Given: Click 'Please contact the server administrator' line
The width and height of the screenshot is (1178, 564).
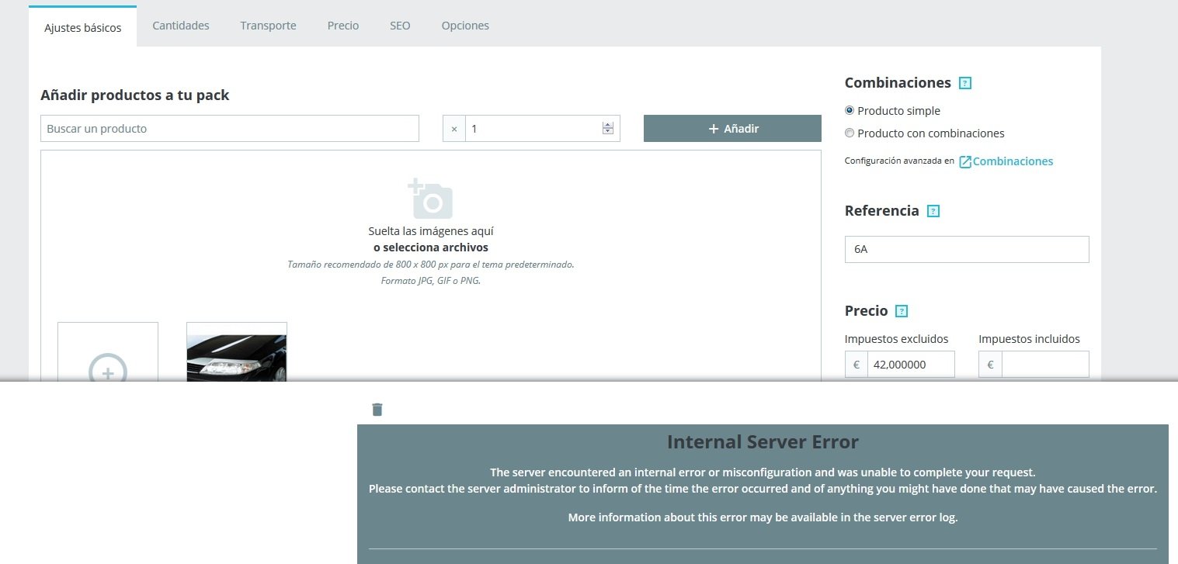Looking at the screenshot, I should coord(763,489).
